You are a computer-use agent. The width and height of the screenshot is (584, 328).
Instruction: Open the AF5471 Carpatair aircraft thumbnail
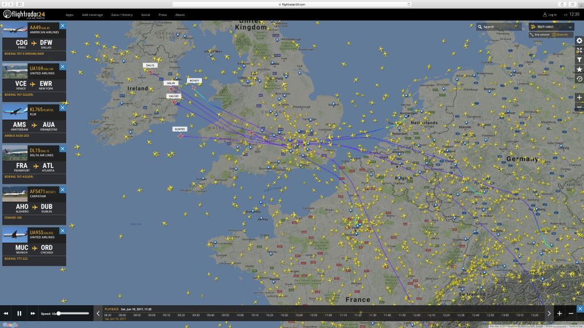pyautogui.click(x=15, y=194)
